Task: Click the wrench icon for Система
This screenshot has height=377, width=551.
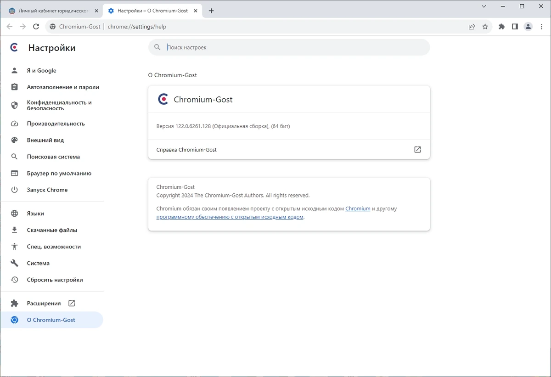Action: click(x=14, y=263)
